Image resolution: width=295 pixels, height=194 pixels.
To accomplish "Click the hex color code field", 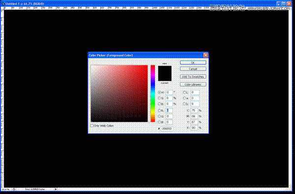I will [x=167, y=129].
